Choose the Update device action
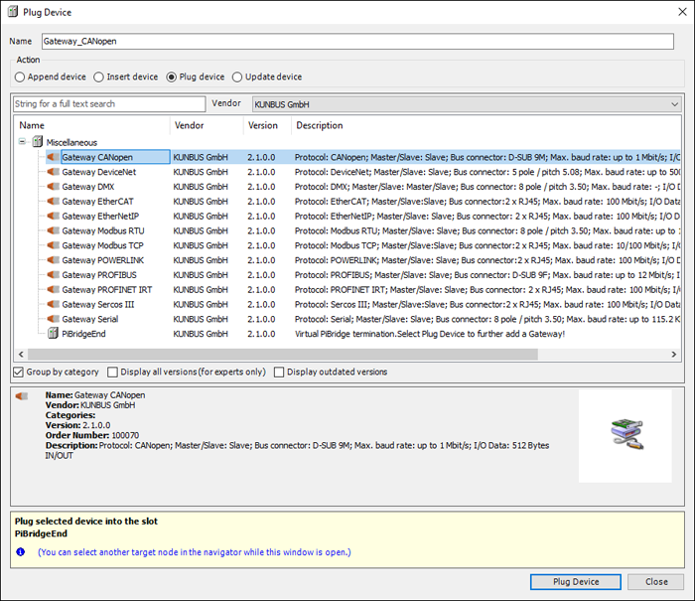Screen dimensions: 695x601 click(237, 76)
